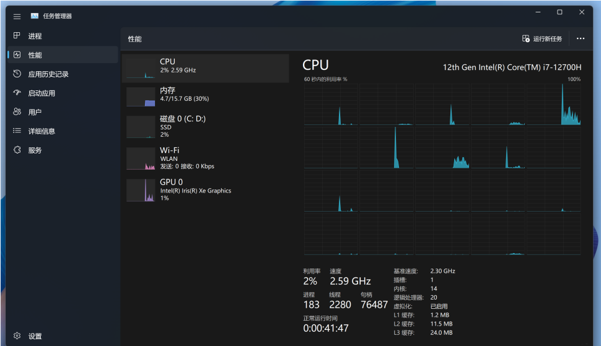Select GPU 0 Intel Iris Xe entry
601x346 pixels.
pyautogui.click(x=206, y=190)
